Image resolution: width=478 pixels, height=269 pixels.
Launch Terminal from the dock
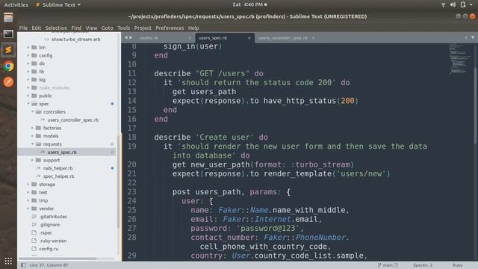[x=8, y=34]
